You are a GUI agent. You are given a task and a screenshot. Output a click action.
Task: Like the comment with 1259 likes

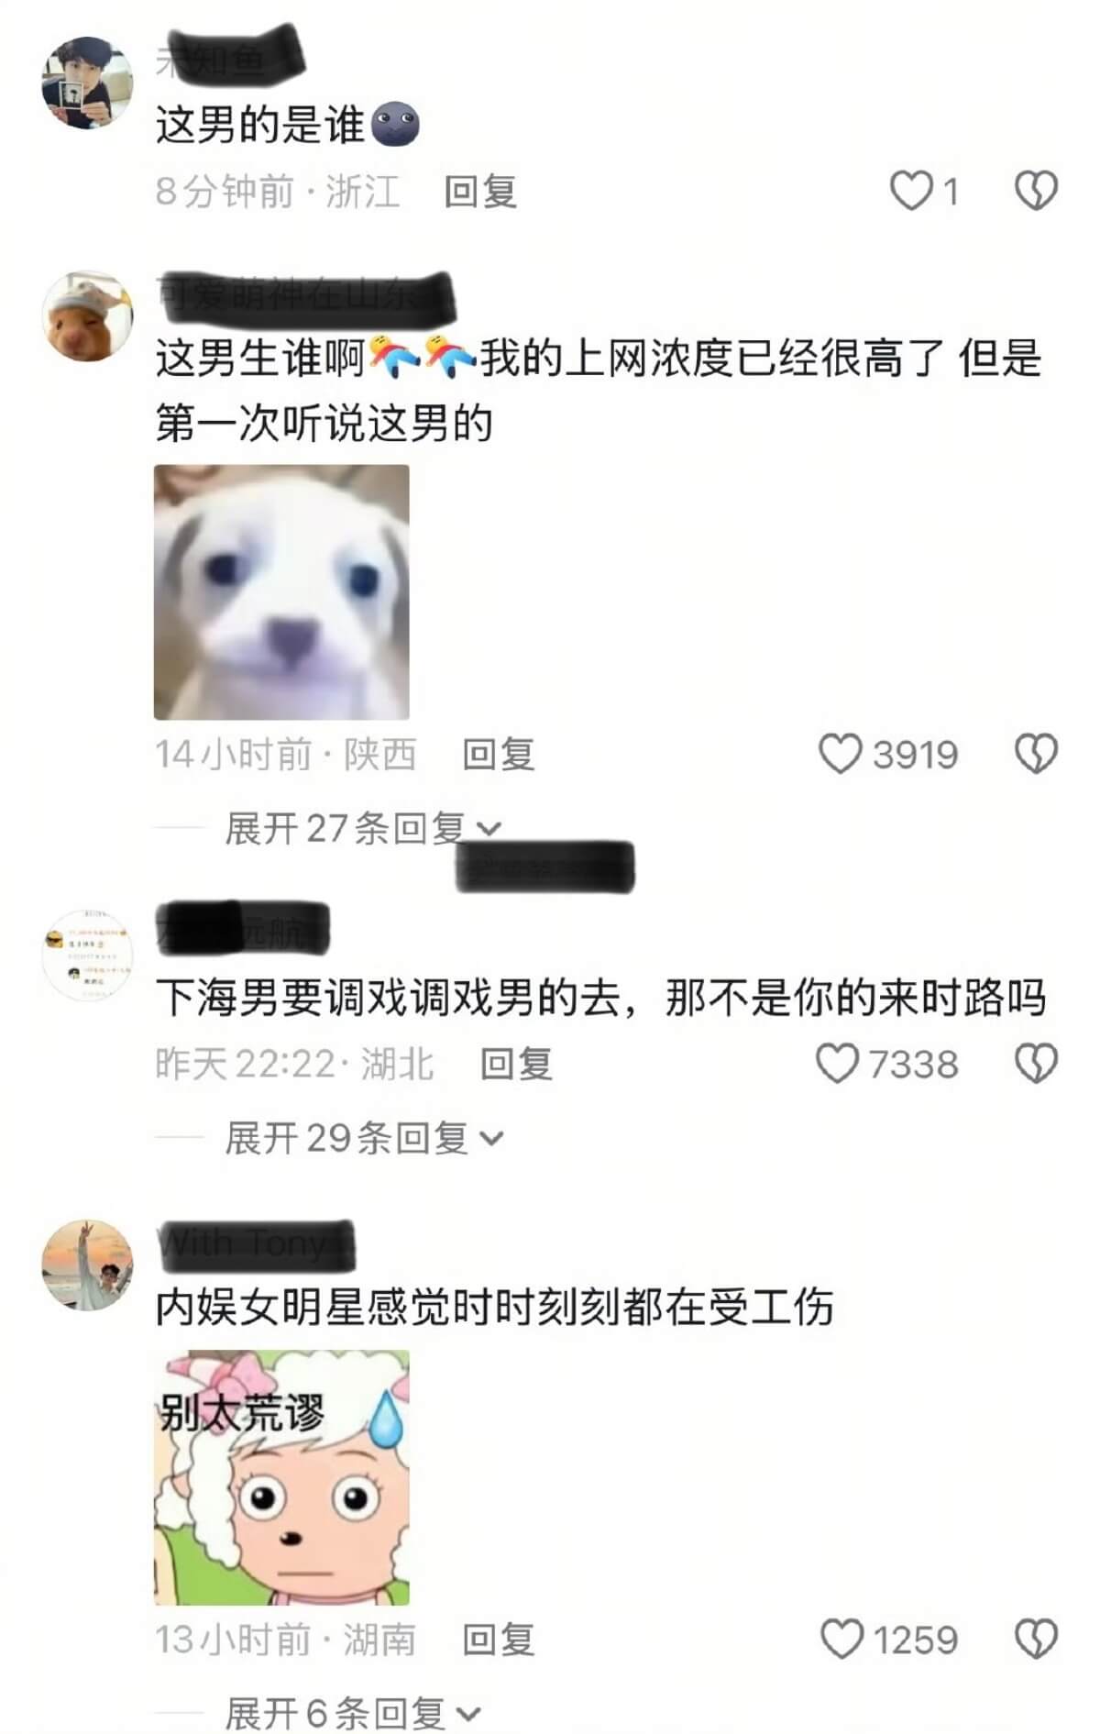[x=841, y=1640]
